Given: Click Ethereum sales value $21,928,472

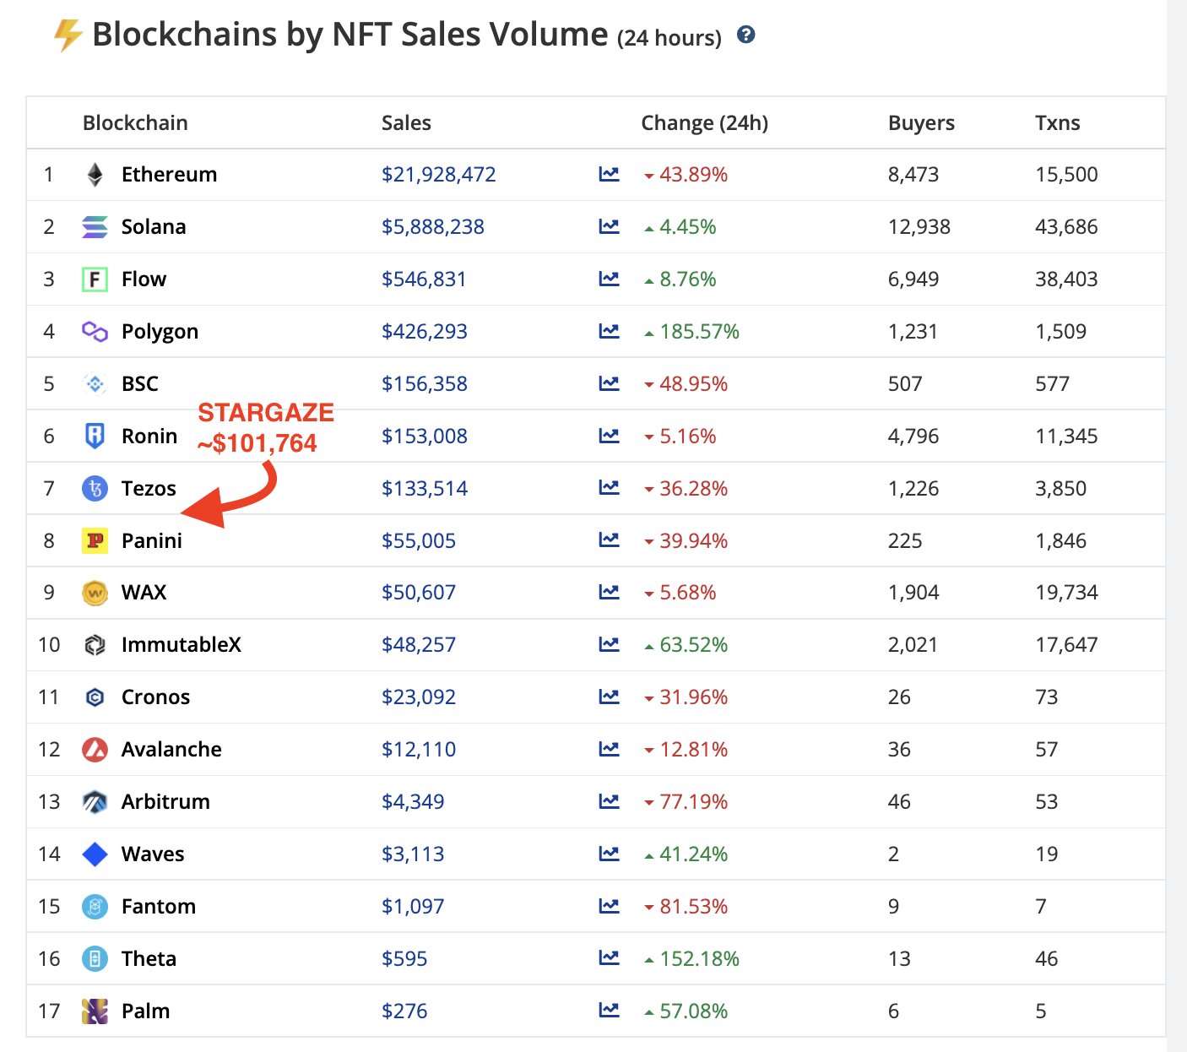Looking at the screenshot, I should (438, 175).
